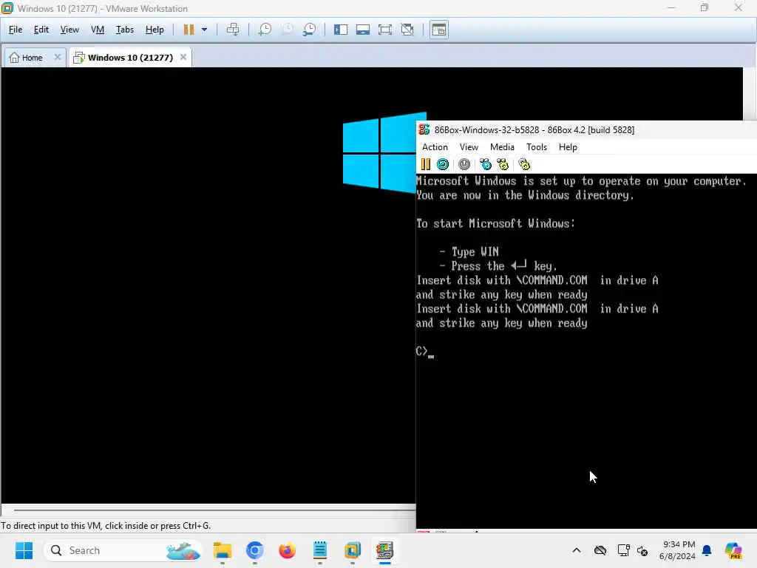Open 86Box settings gear icon

pyautogui.click(x=524, y=164)
